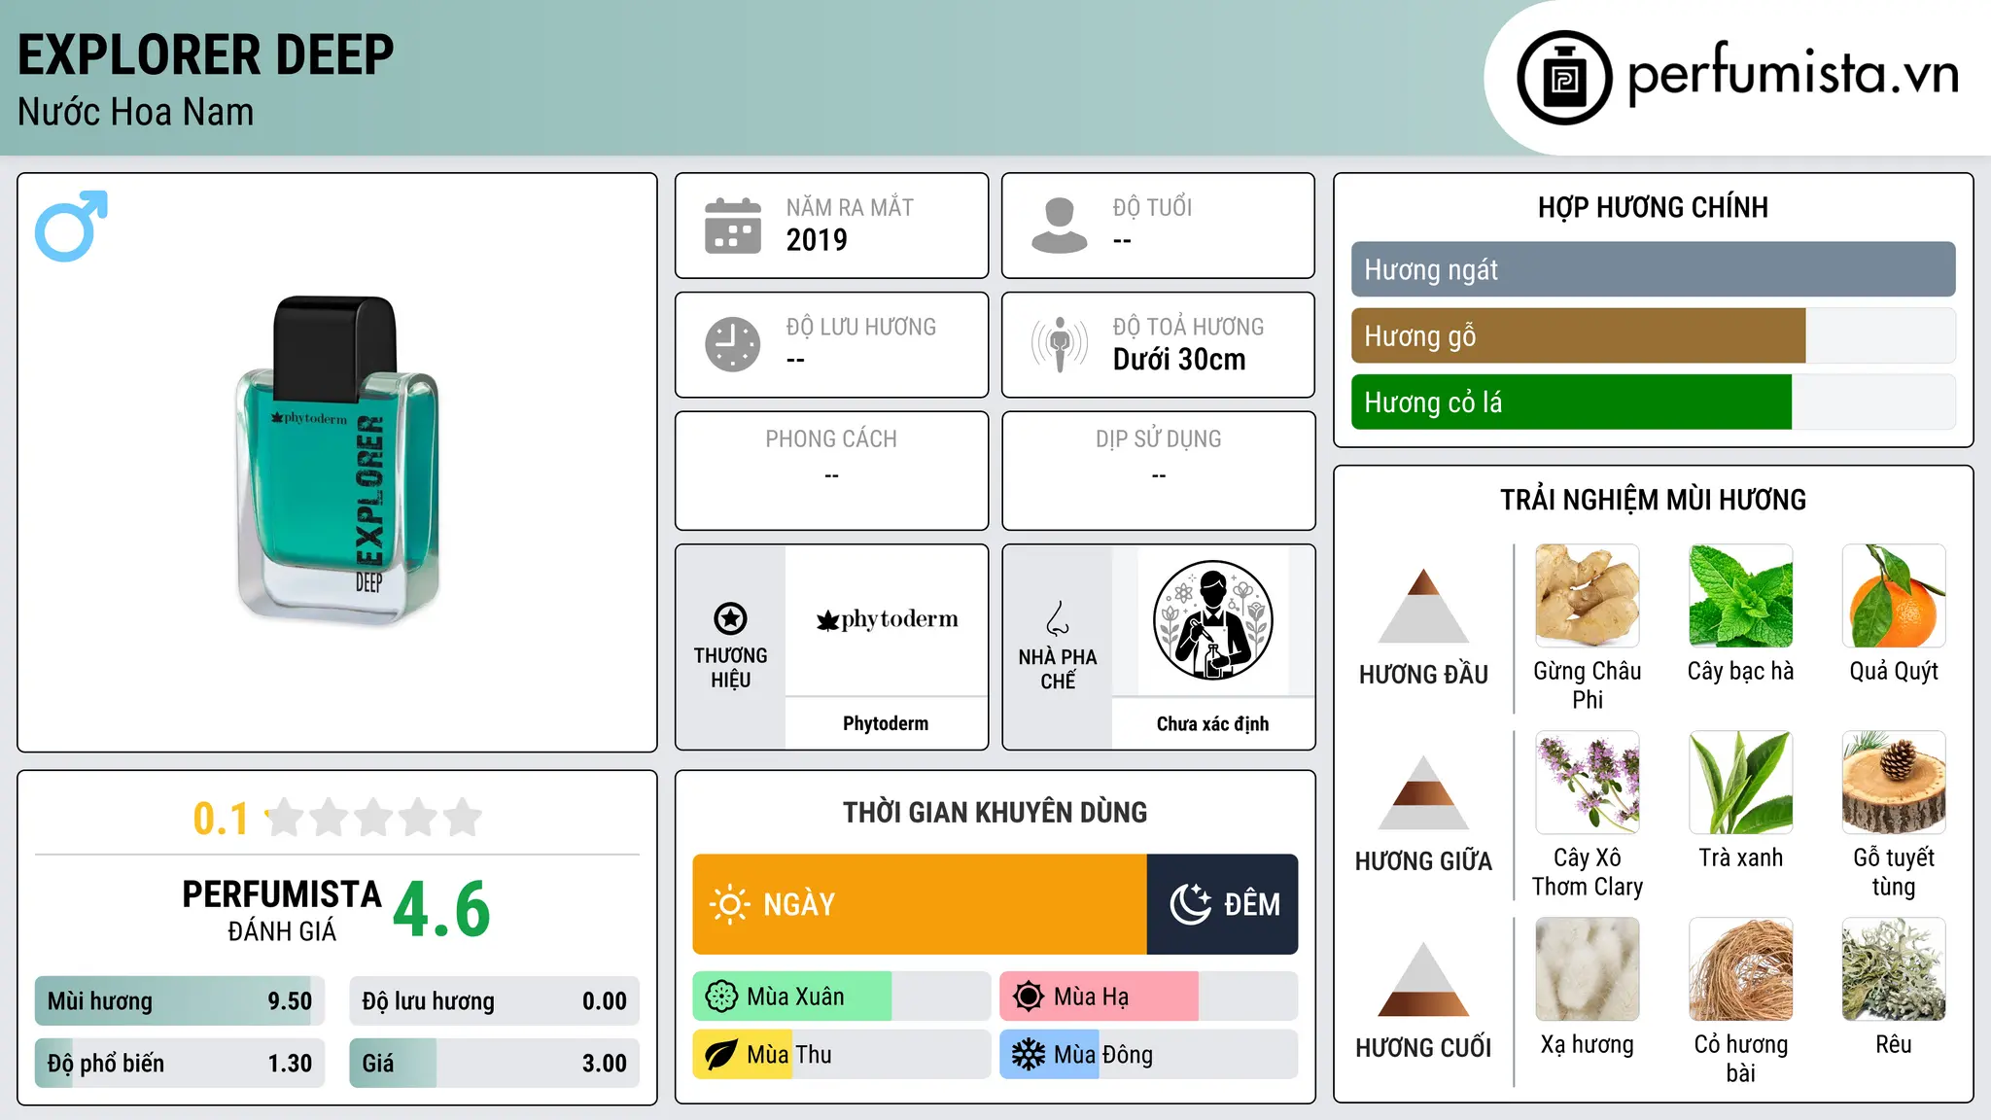Click the sillage icon beside Độ toả hương
Viewport: 1991px width, 1120px height.
point(1059,344)
